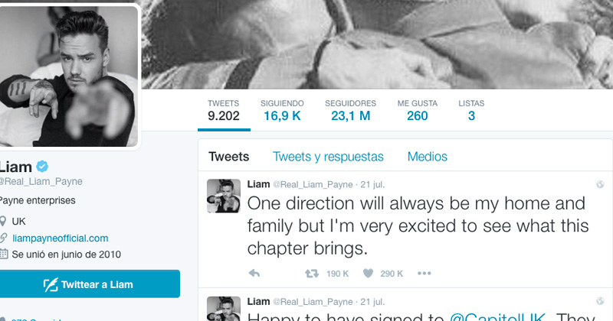The height and width of the screenshot is (321, 613).
Task: Like the One direction tweet heart
Action: 368,274
